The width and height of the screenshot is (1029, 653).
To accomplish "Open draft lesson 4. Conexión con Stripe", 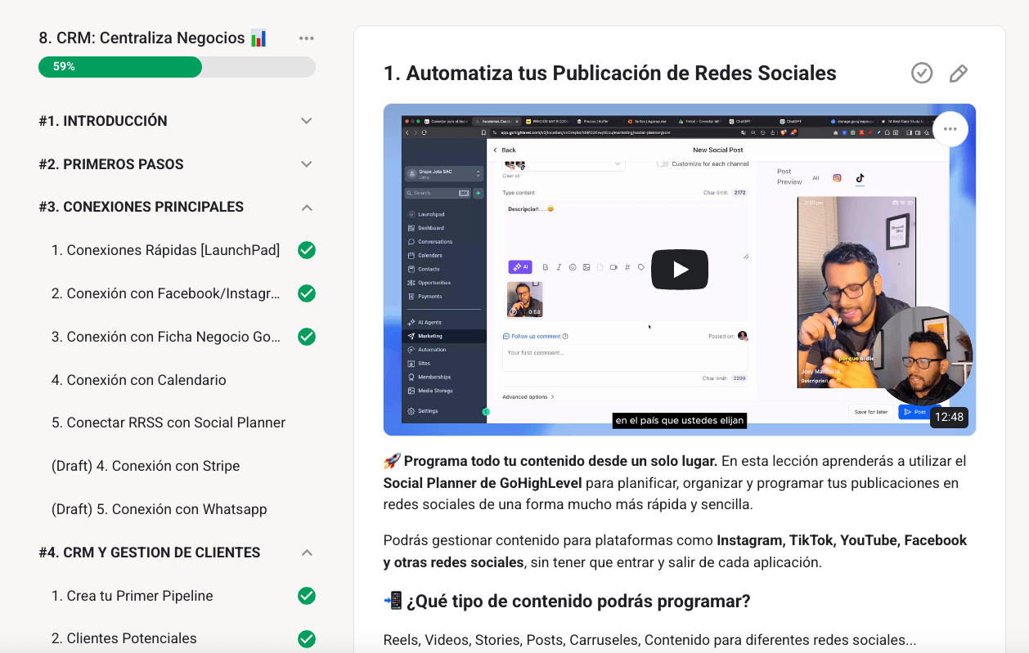I will [x=146, y=466].
